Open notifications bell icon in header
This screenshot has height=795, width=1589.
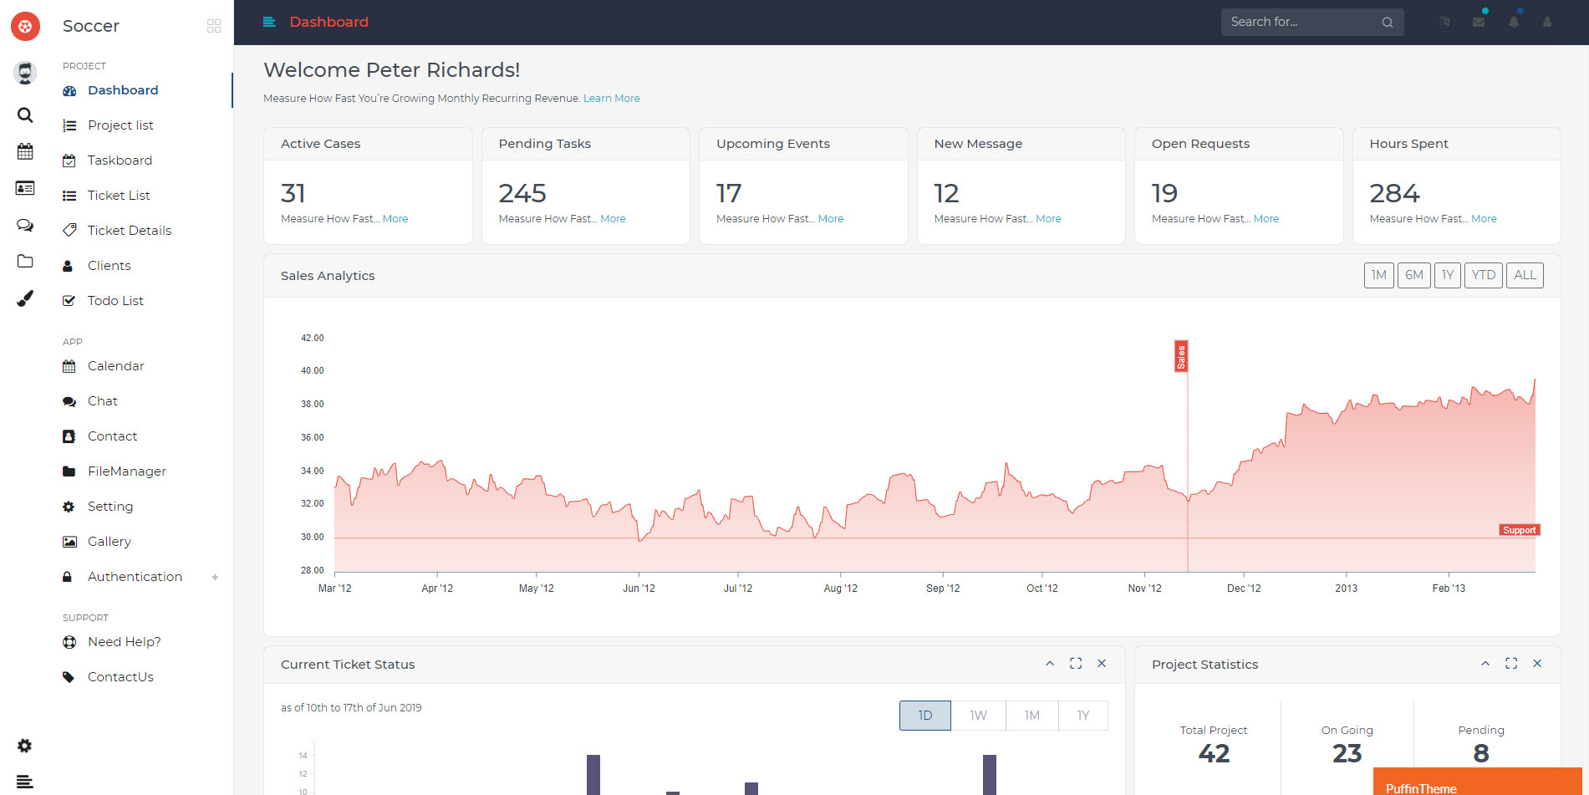[1514, 22]
